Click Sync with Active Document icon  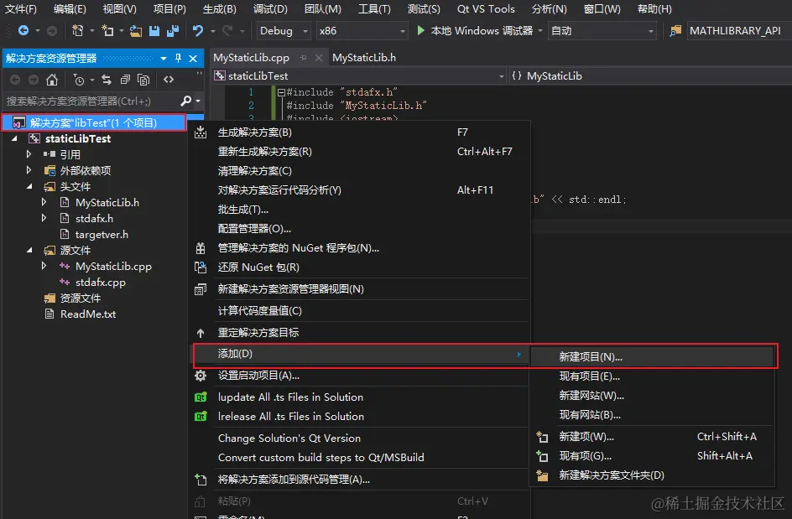(107, 80)
